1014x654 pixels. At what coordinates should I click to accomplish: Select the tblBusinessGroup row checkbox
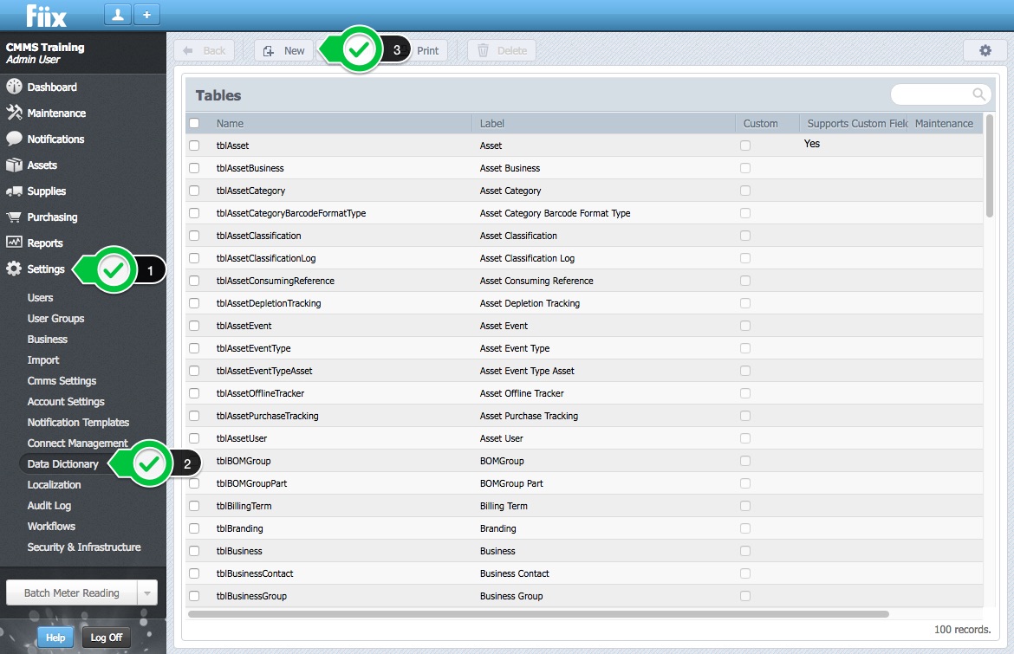point(194,596)
